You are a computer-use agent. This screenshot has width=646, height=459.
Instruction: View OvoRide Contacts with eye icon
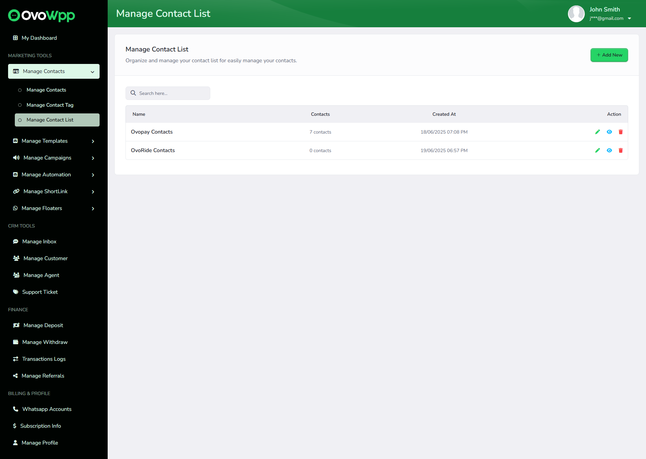[609, 150]
